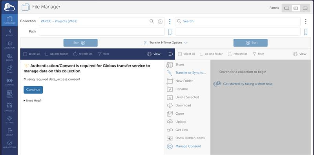
Task: Expand Transfer & Timer Options
Action: coord(165,43)
